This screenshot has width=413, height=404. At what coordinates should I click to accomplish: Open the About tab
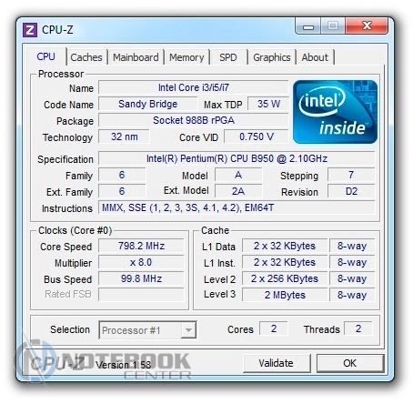pyautogui.click(x=315, y=57)
